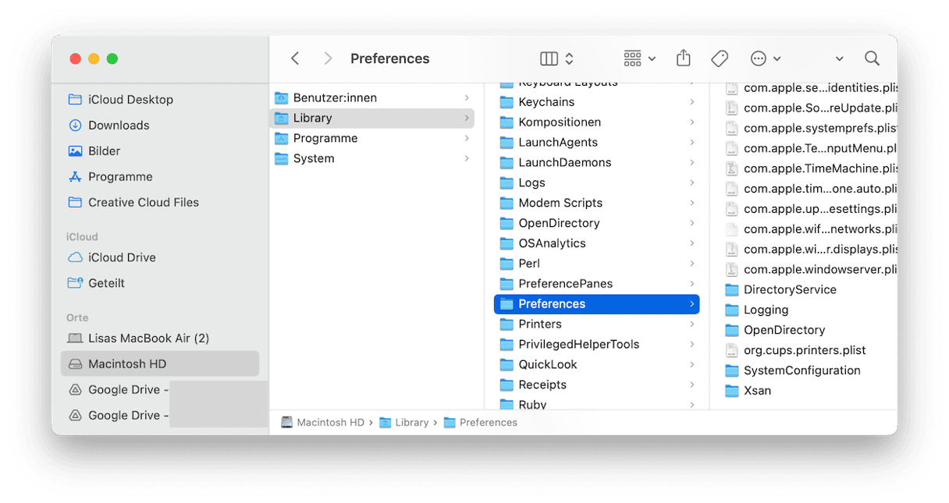The width and height of the screenshot is (949, 503).
Task: Click the second Google Drive location icon
Action: coord(75,416)
